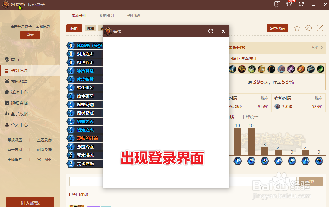Open 视频直播 in the sidebar

coord(30,103)
